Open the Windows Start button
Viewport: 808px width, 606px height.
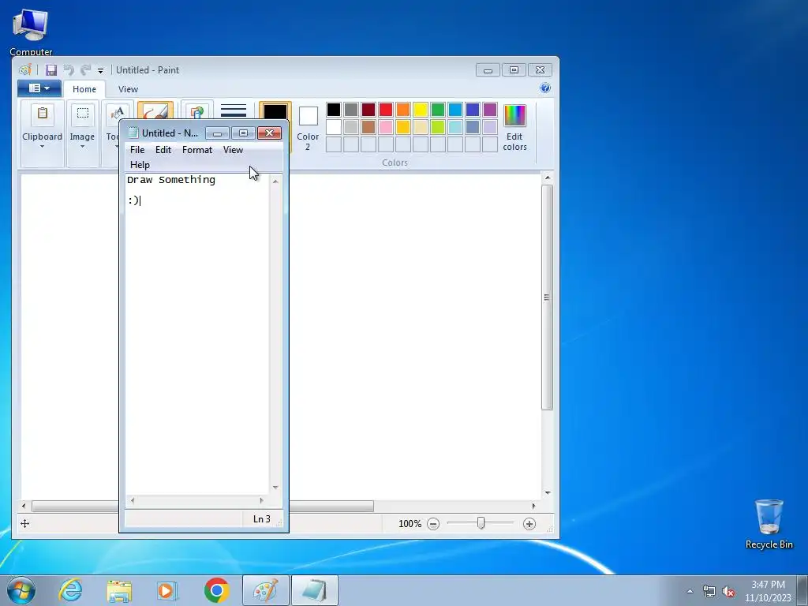pyautogui.click(x=21, y=590)
